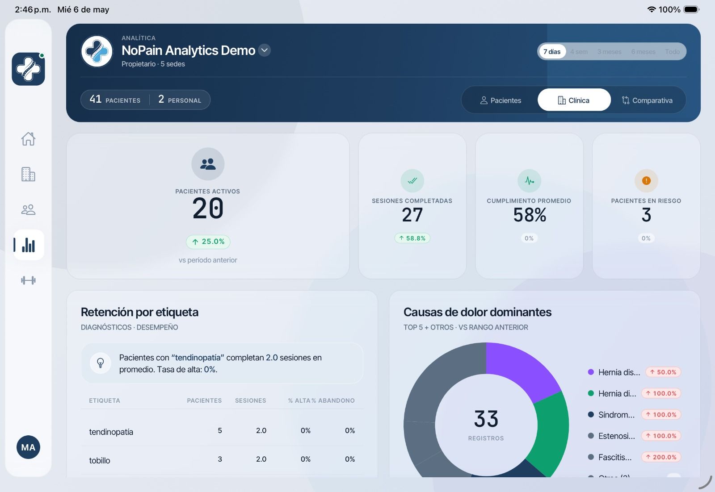Click the 58.8% increase badge
Image resolution: width=715 pixels, height=492 pixels.
412,238
